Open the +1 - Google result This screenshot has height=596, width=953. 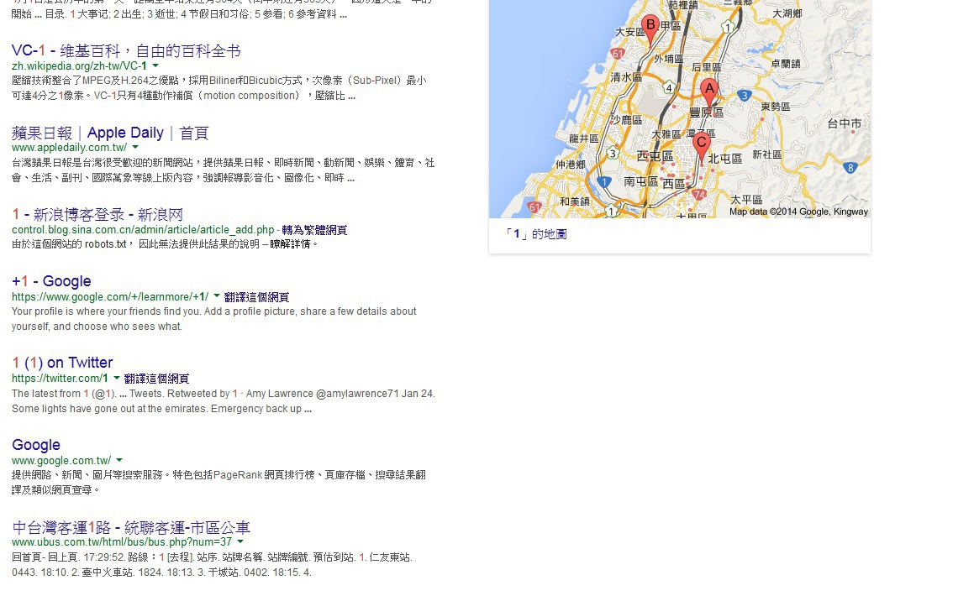51,281
